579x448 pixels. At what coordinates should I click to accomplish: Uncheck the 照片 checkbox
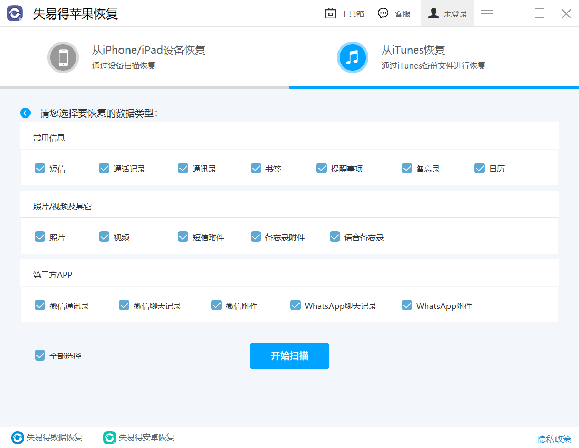click(x=40, y=237)
